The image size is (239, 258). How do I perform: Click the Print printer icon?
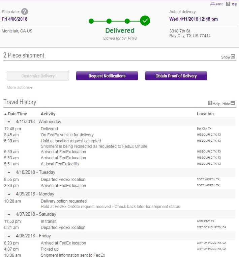coord(213,4)
